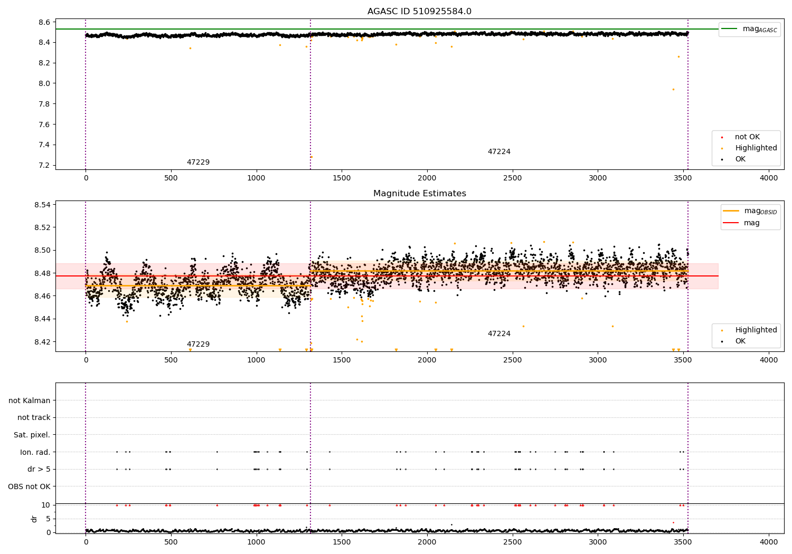Click the 'not track' row label
This screenshot has height=554, width=792.
click(34, 418)
